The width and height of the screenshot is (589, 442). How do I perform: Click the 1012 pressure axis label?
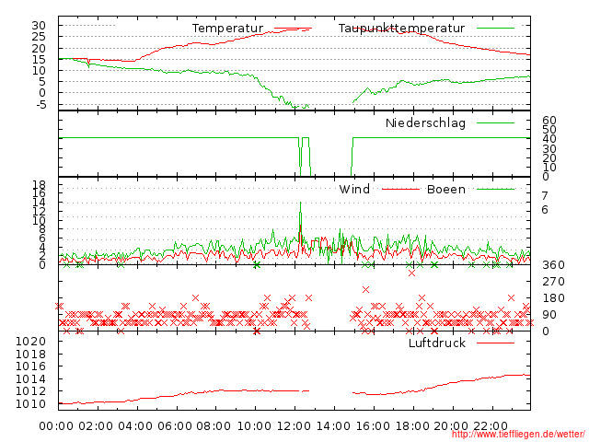click(x=30, y=391)
